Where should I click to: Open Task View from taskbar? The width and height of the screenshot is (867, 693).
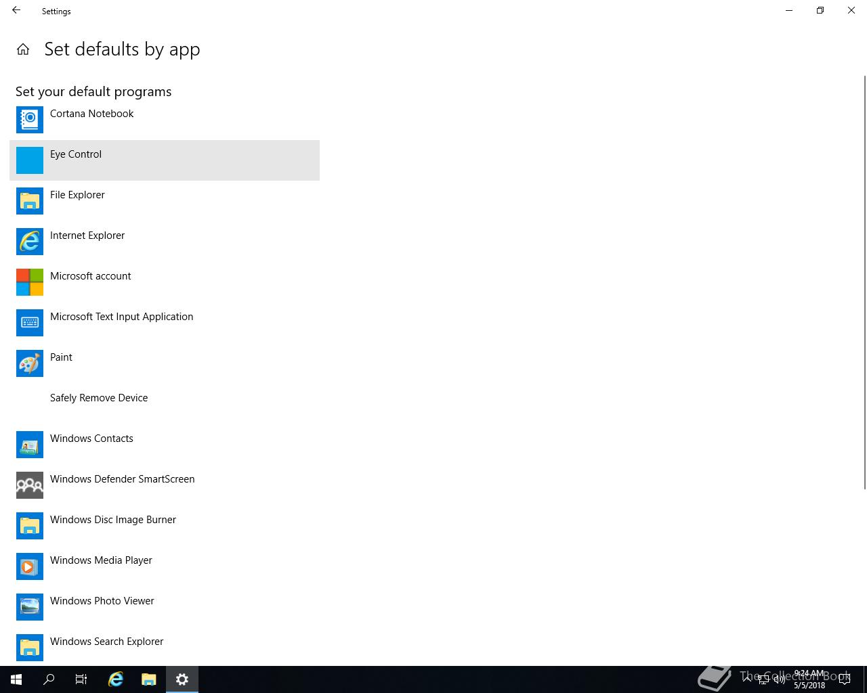coord(81,679)
